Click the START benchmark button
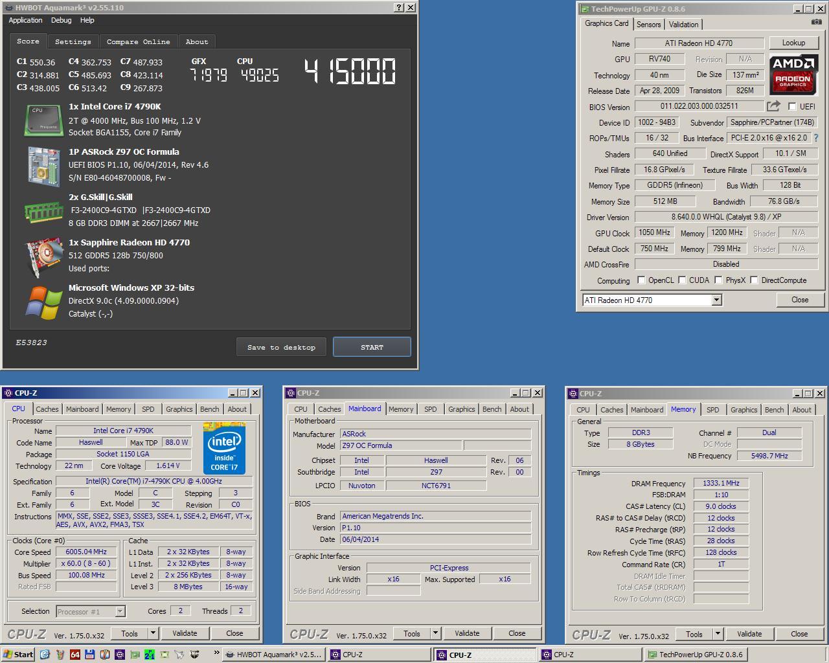 [x=372, y=347]
